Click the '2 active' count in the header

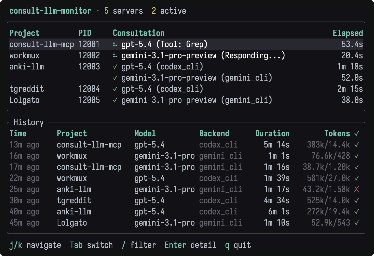click(169, 11)
